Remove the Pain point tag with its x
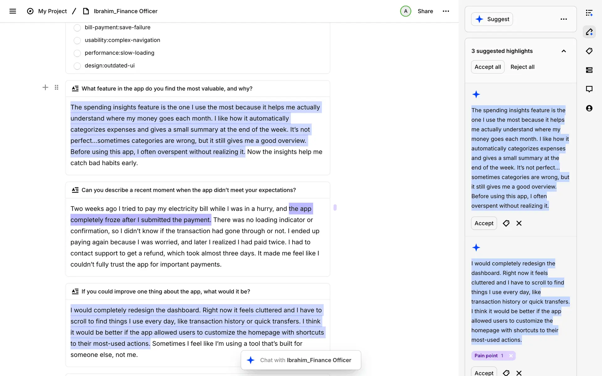This screenshot has height=376, width=602. tap(511, 356)
